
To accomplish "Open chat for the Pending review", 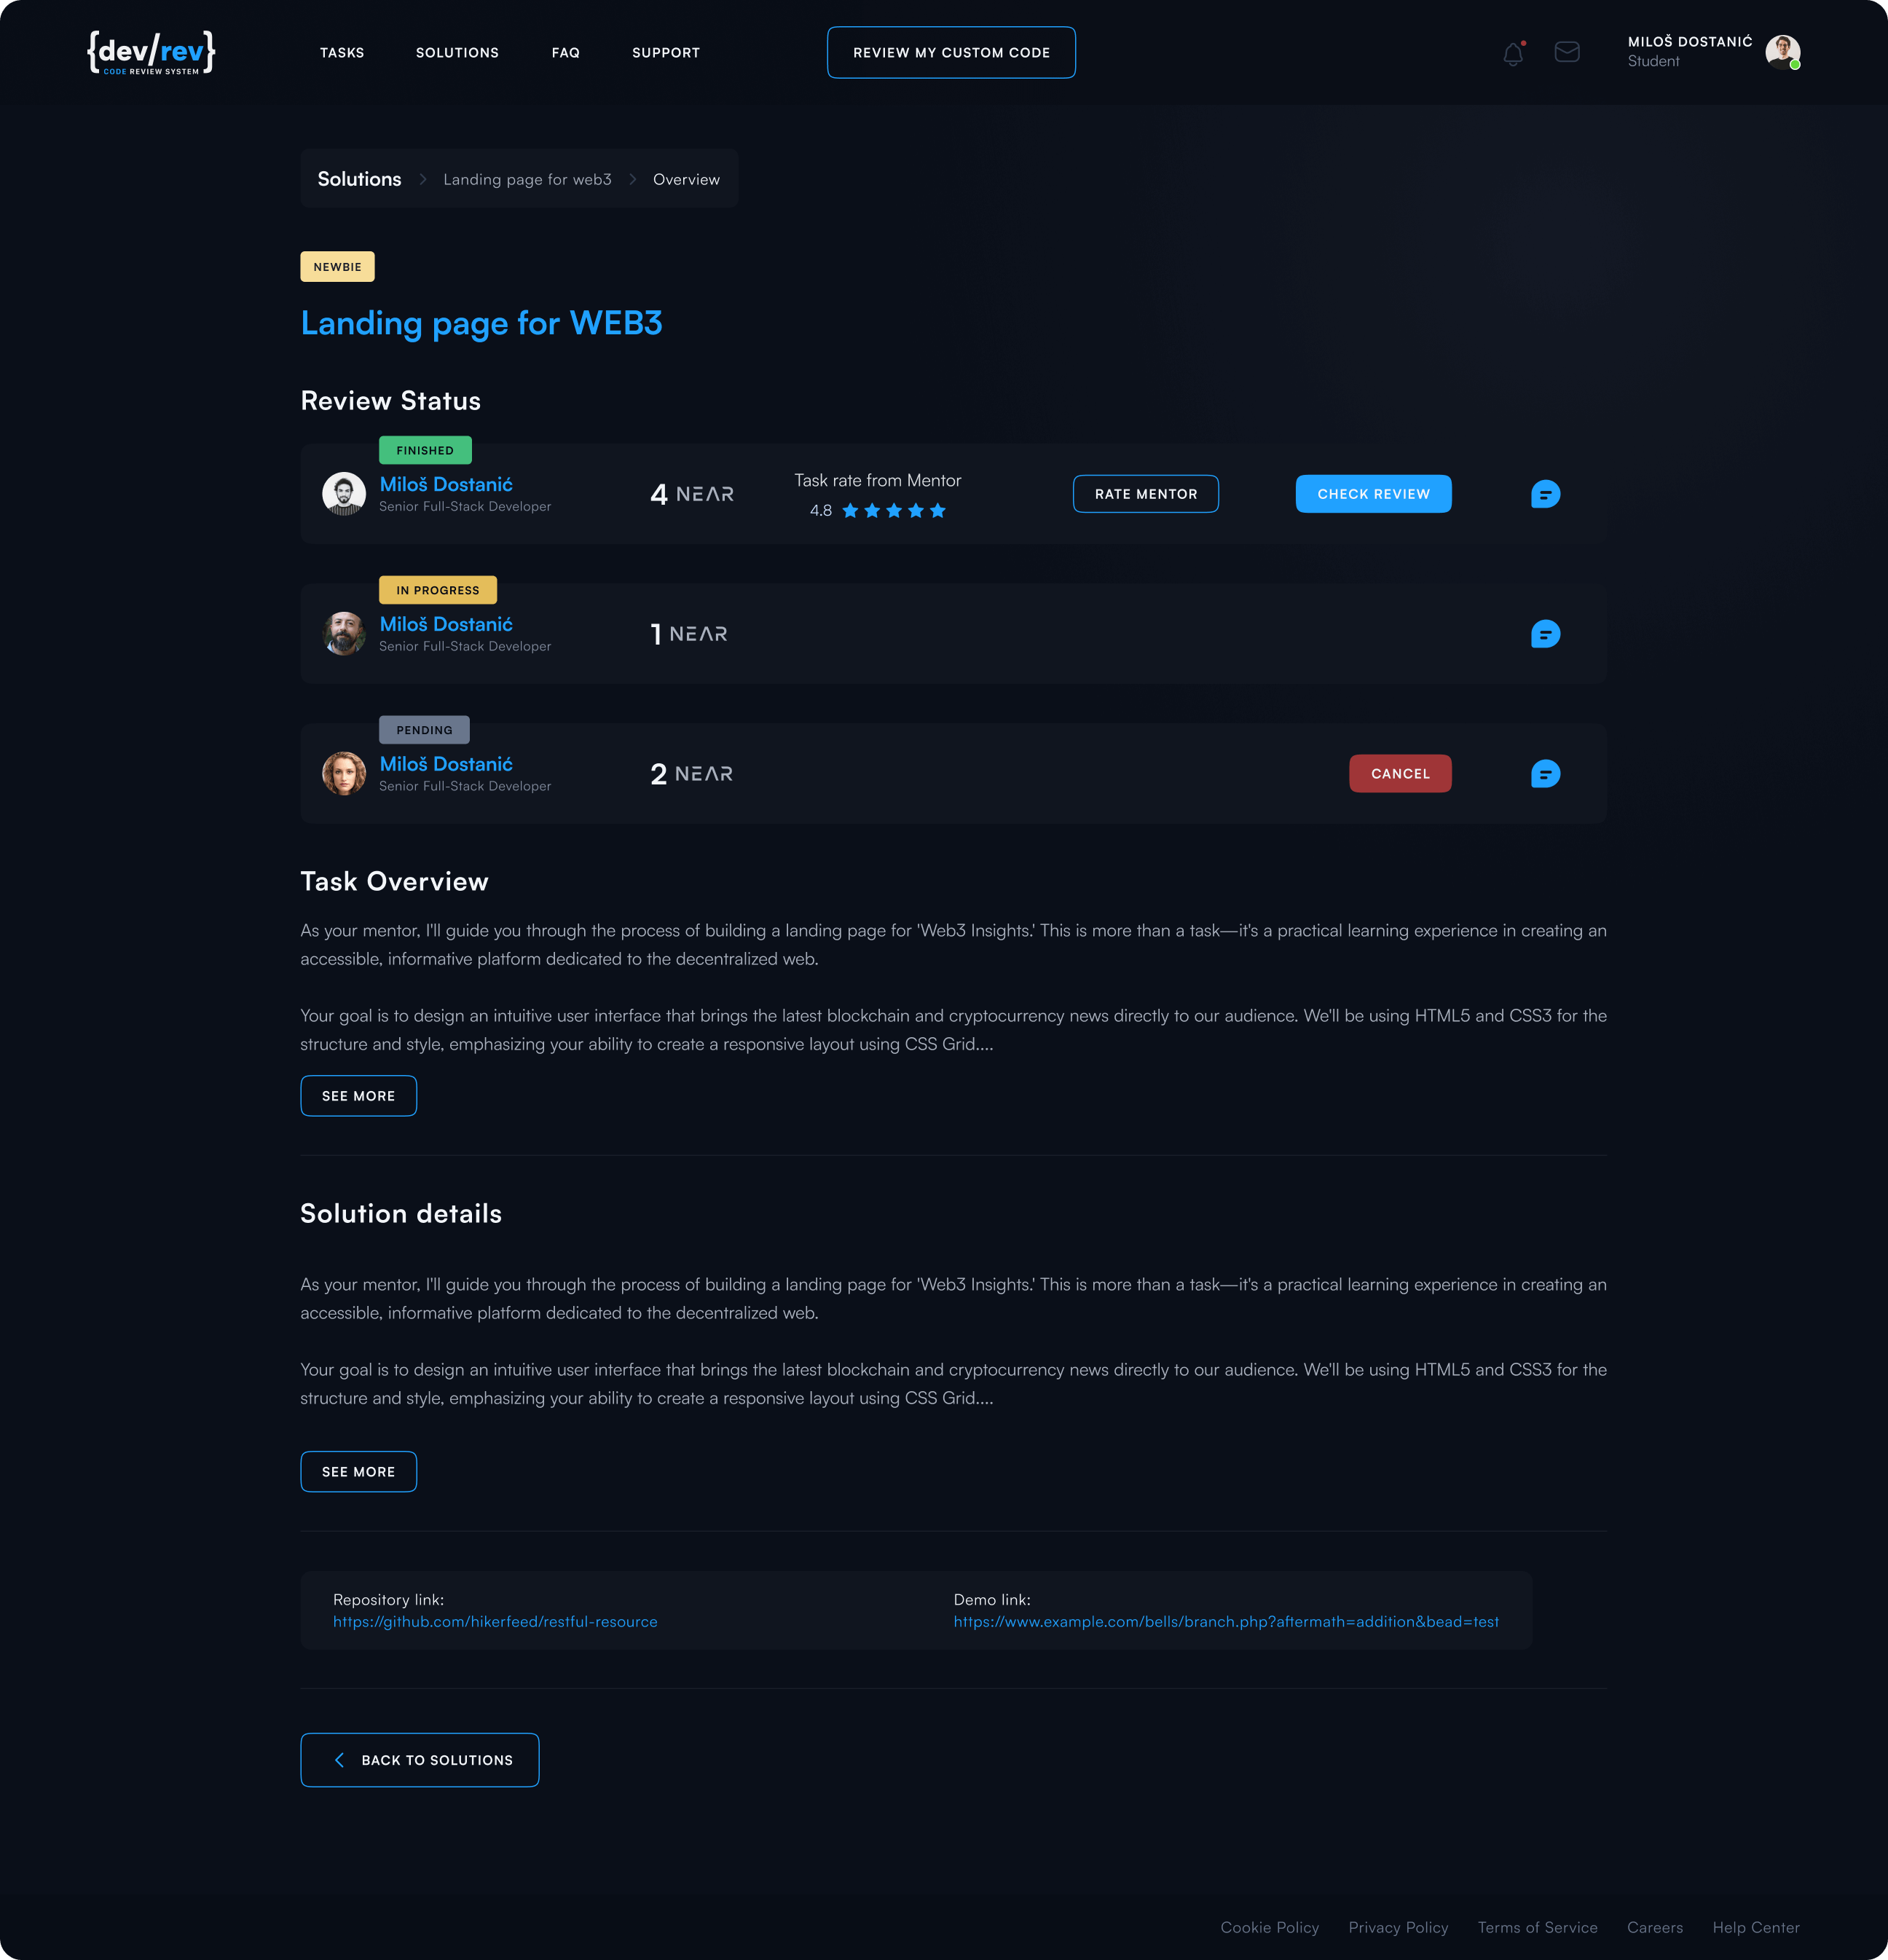I will 1545,774.
